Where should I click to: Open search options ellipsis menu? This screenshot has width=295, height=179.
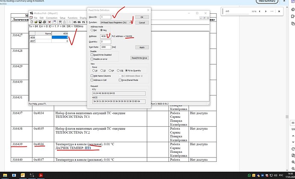click(x=272, y=11)
